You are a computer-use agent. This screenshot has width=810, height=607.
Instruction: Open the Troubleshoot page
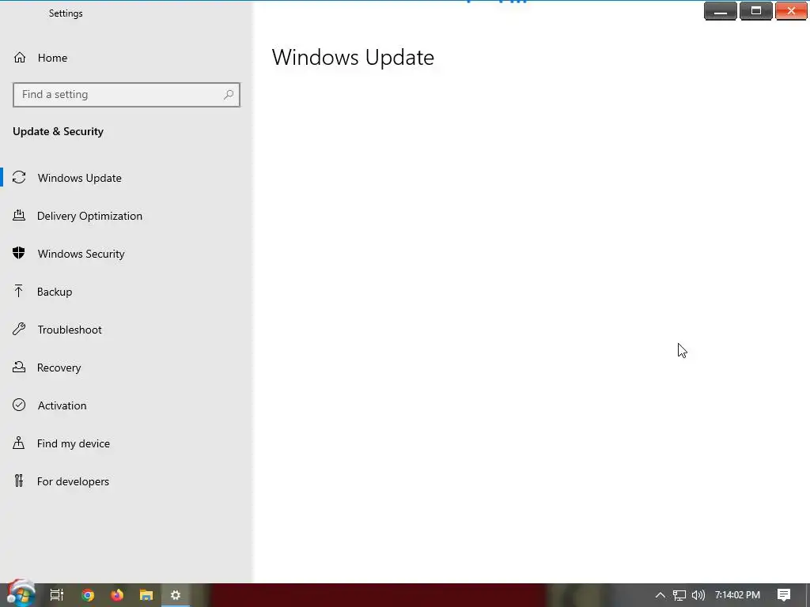coord(127,330)
